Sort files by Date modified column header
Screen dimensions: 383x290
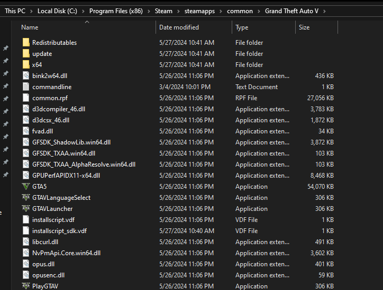pos(179,27)
